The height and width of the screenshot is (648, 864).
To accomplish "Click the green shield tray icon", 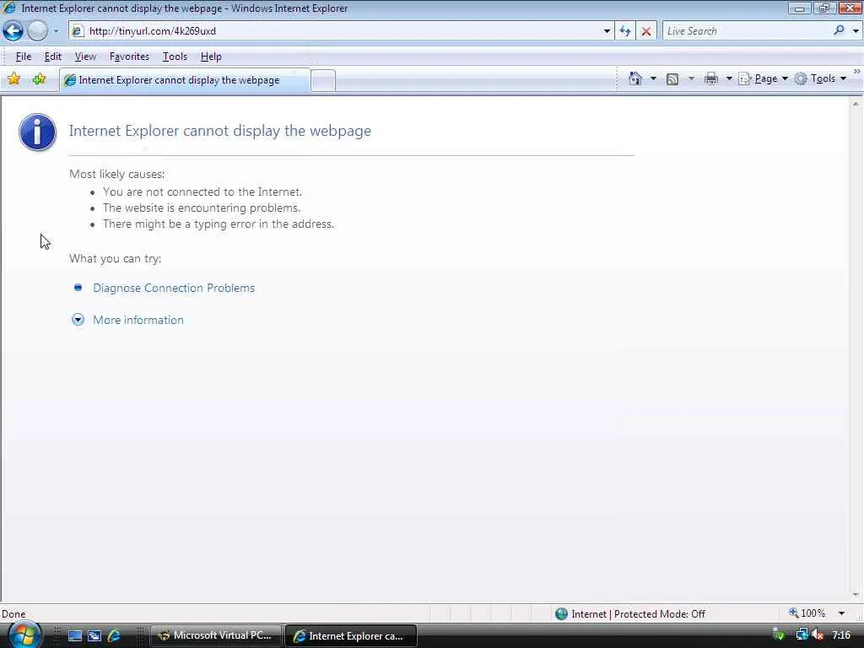I will [779, 635].
